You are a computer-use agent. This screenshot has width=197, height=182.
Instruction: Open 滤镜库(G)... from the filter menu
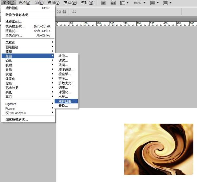[14, 22]
